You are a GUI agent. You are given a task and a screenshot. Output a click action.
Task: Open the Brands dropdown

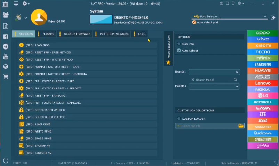[214, 72]
